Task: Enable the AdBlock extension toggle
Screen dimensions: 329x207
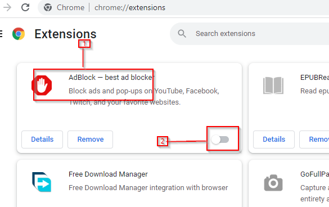Action: (x=220, y=139)
